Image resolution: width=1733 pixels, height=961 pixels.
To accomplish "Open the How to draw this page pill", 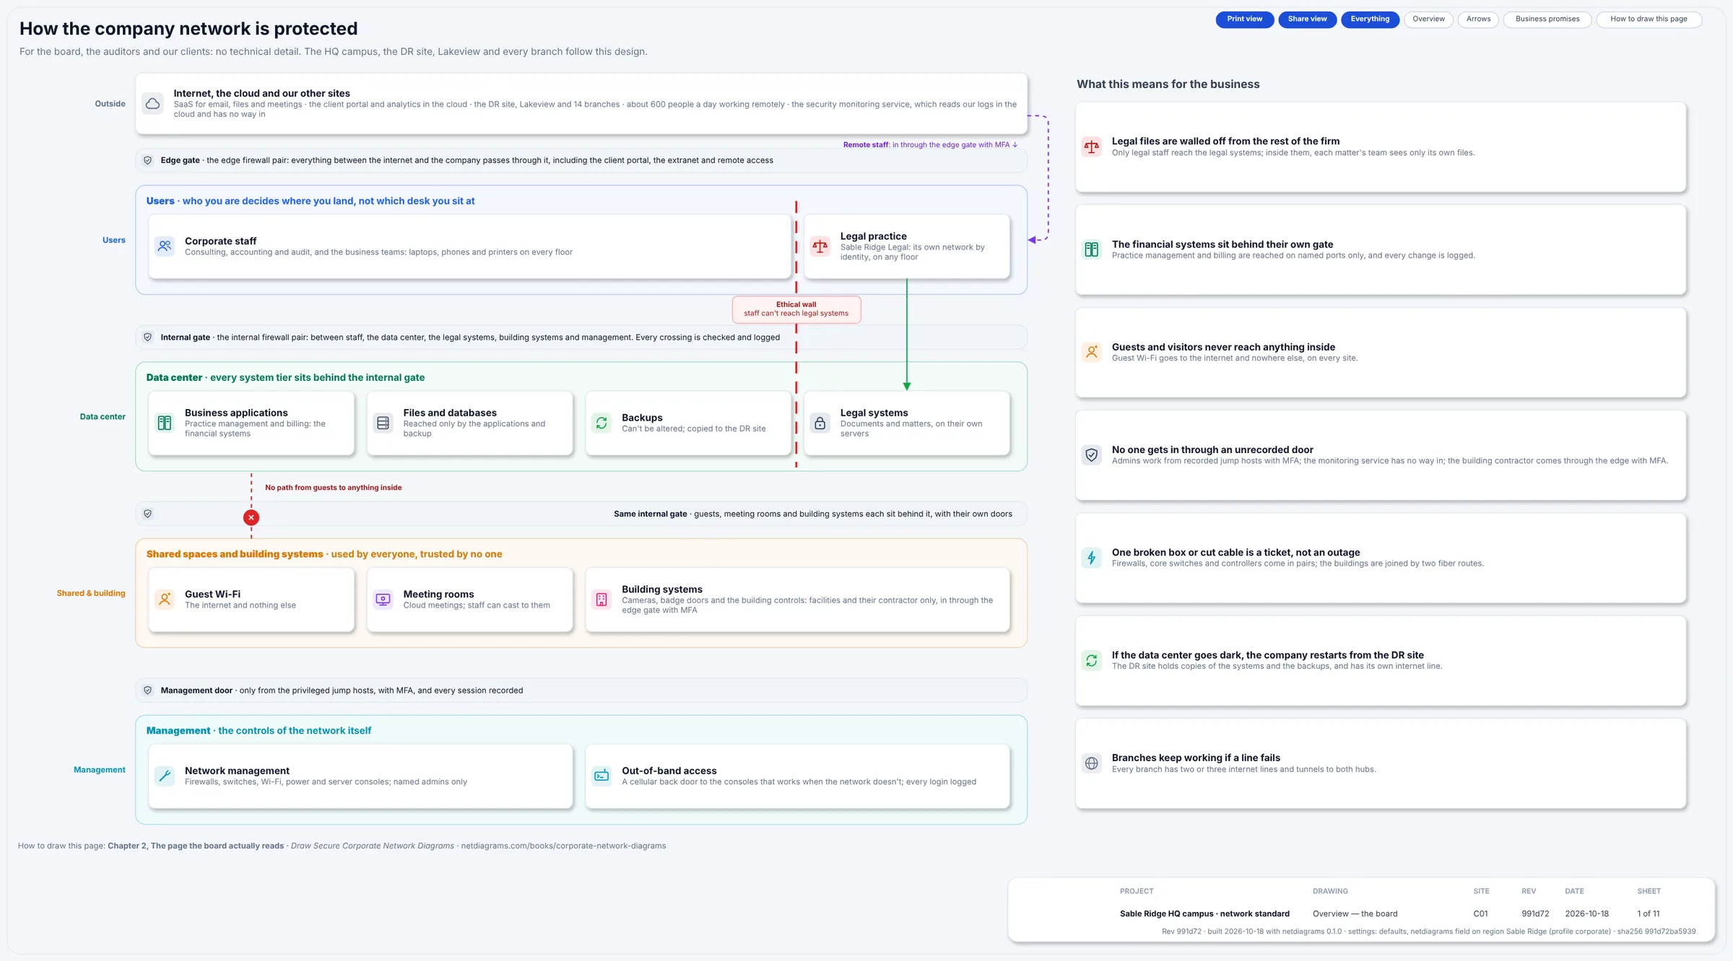I will click(1649, 19).
